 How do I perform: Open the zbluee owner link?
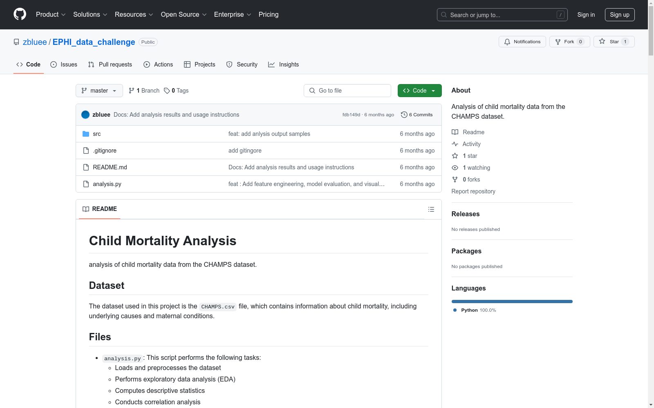[35, 42]
